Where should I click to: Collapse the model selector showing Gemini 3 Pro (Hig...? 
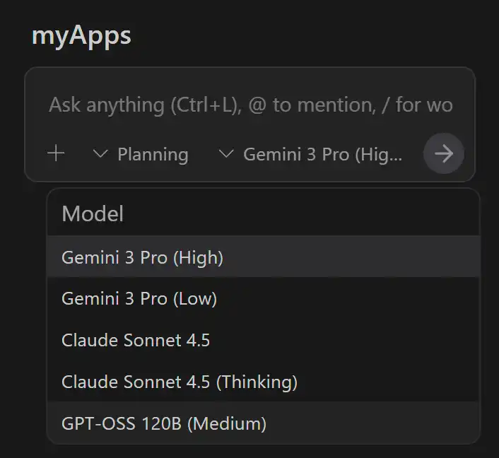pyautogui.click(x=322, y=154)
